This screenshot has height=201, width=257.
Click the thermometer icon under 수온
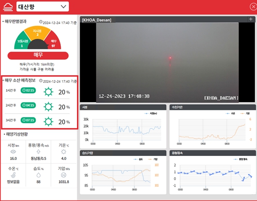[13, 175]
